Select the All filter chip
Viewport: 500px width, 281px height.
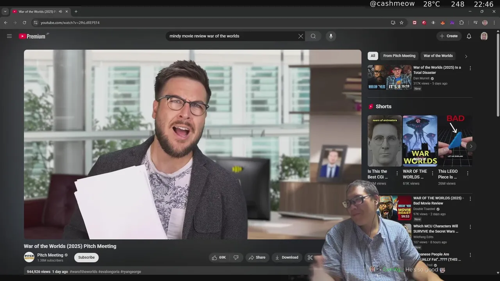373,56
